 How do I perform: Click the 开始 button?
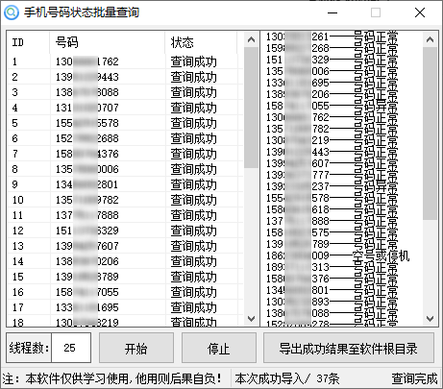click(x=136, y=348)
